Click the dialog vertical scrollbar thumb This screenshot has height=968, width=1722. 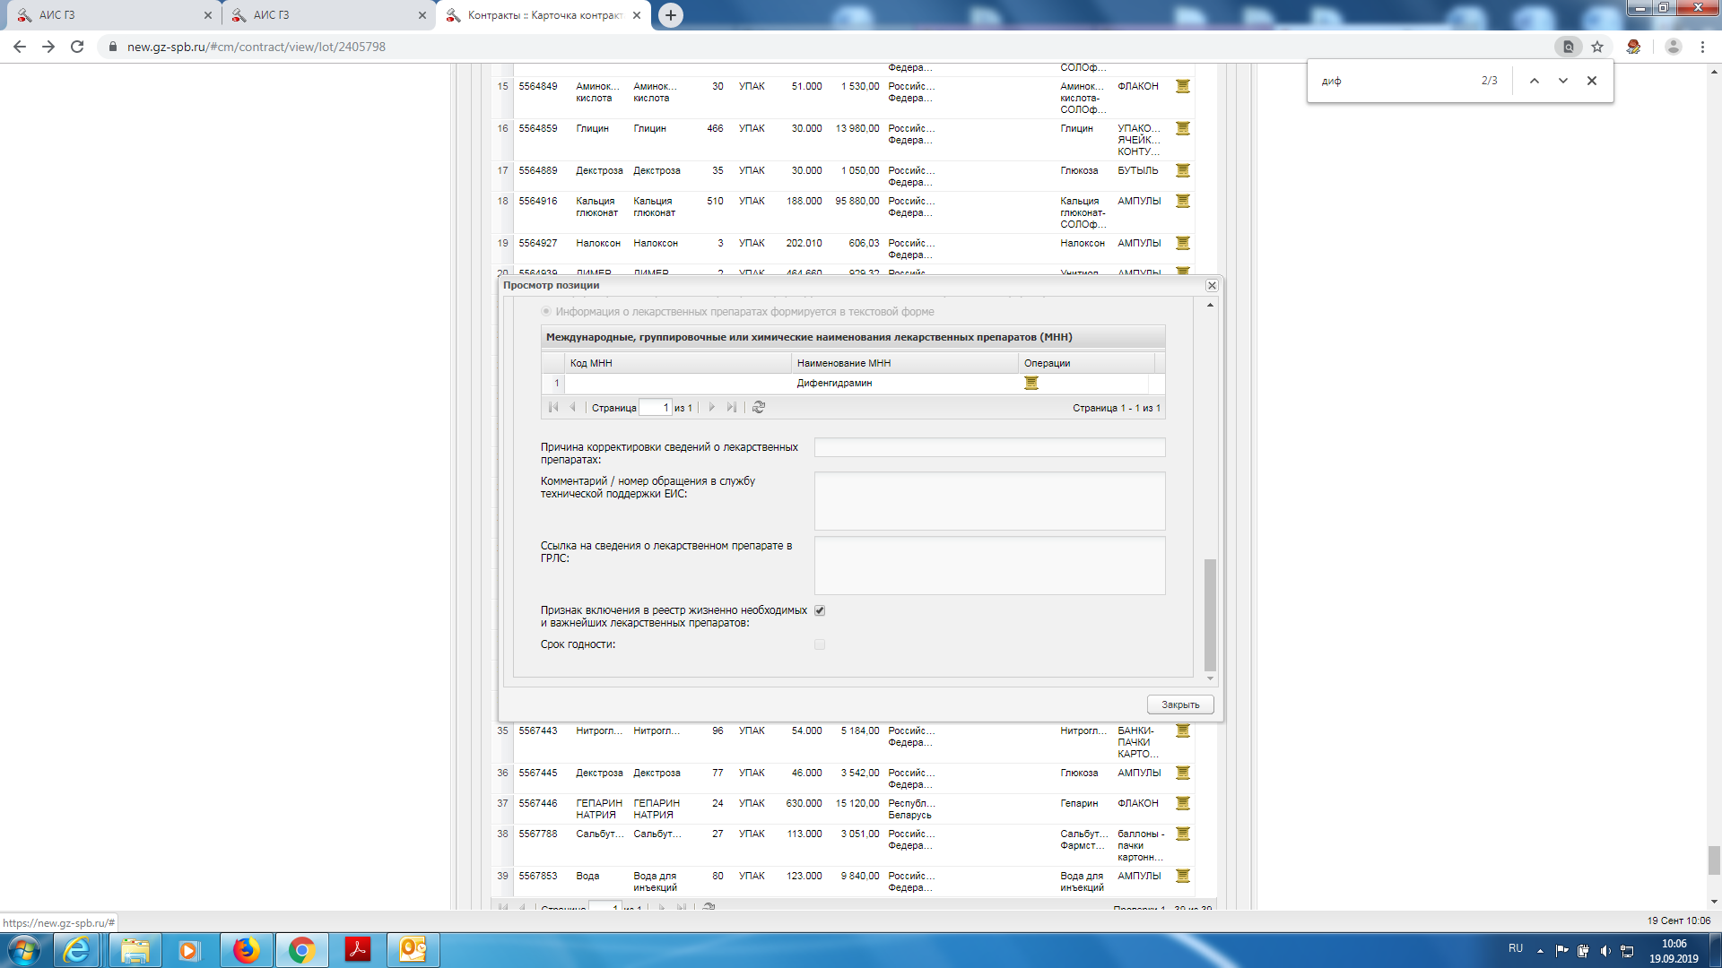click(x=1210, y=614)
